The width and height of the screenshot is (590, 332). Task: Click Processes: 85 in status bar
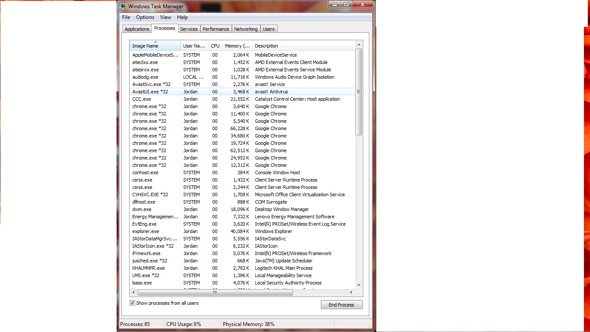pos(135,324)
